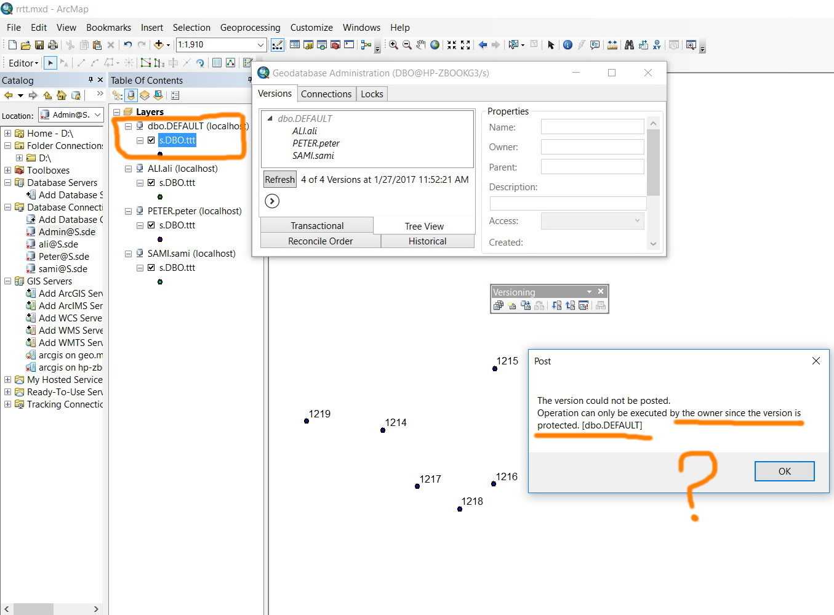The height and width of the screenshot is (615, 834).
Task: Select the Zoom Out tool
Action: tap(407, 45)
